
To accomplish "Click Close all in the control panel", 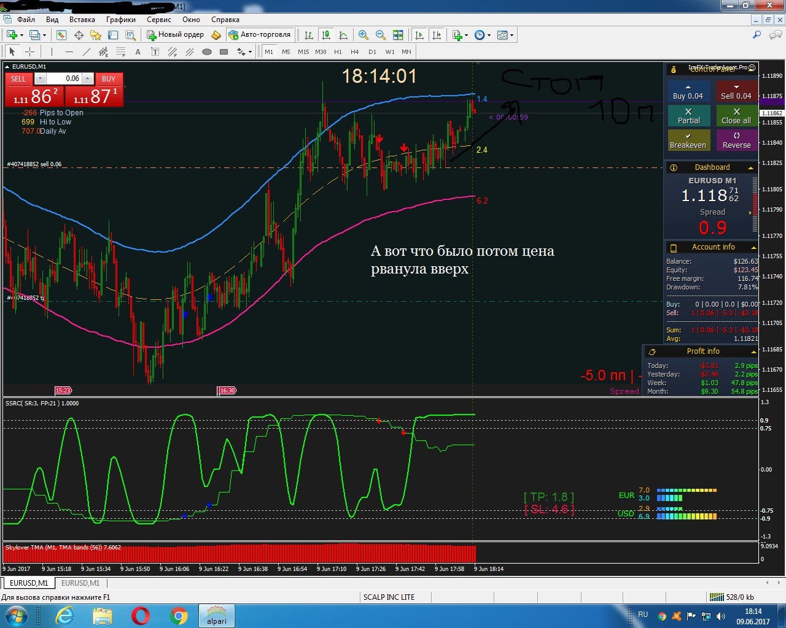I will click(736, 116).
